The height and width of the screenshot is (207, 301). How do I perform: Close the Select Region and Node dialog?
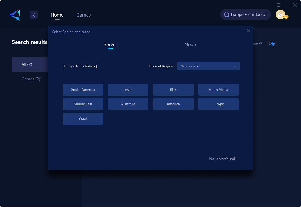248,30
